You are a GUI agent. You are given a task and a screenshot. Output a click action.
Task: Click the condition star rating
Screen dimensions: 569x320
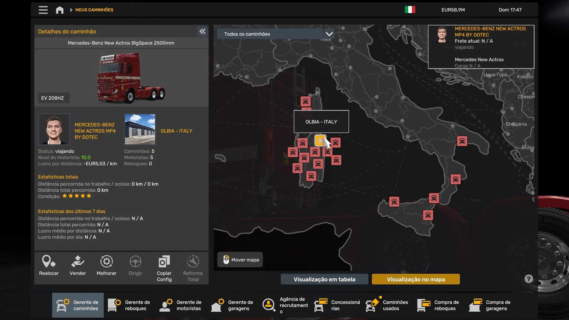[77, 196]
